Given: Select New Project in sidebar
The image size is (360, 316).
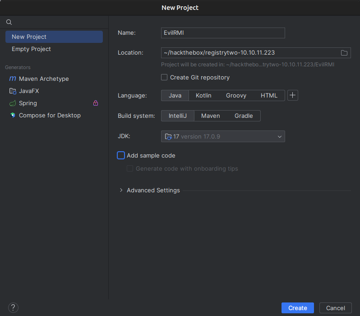Looking at the screenshot, I should (29, 37).
